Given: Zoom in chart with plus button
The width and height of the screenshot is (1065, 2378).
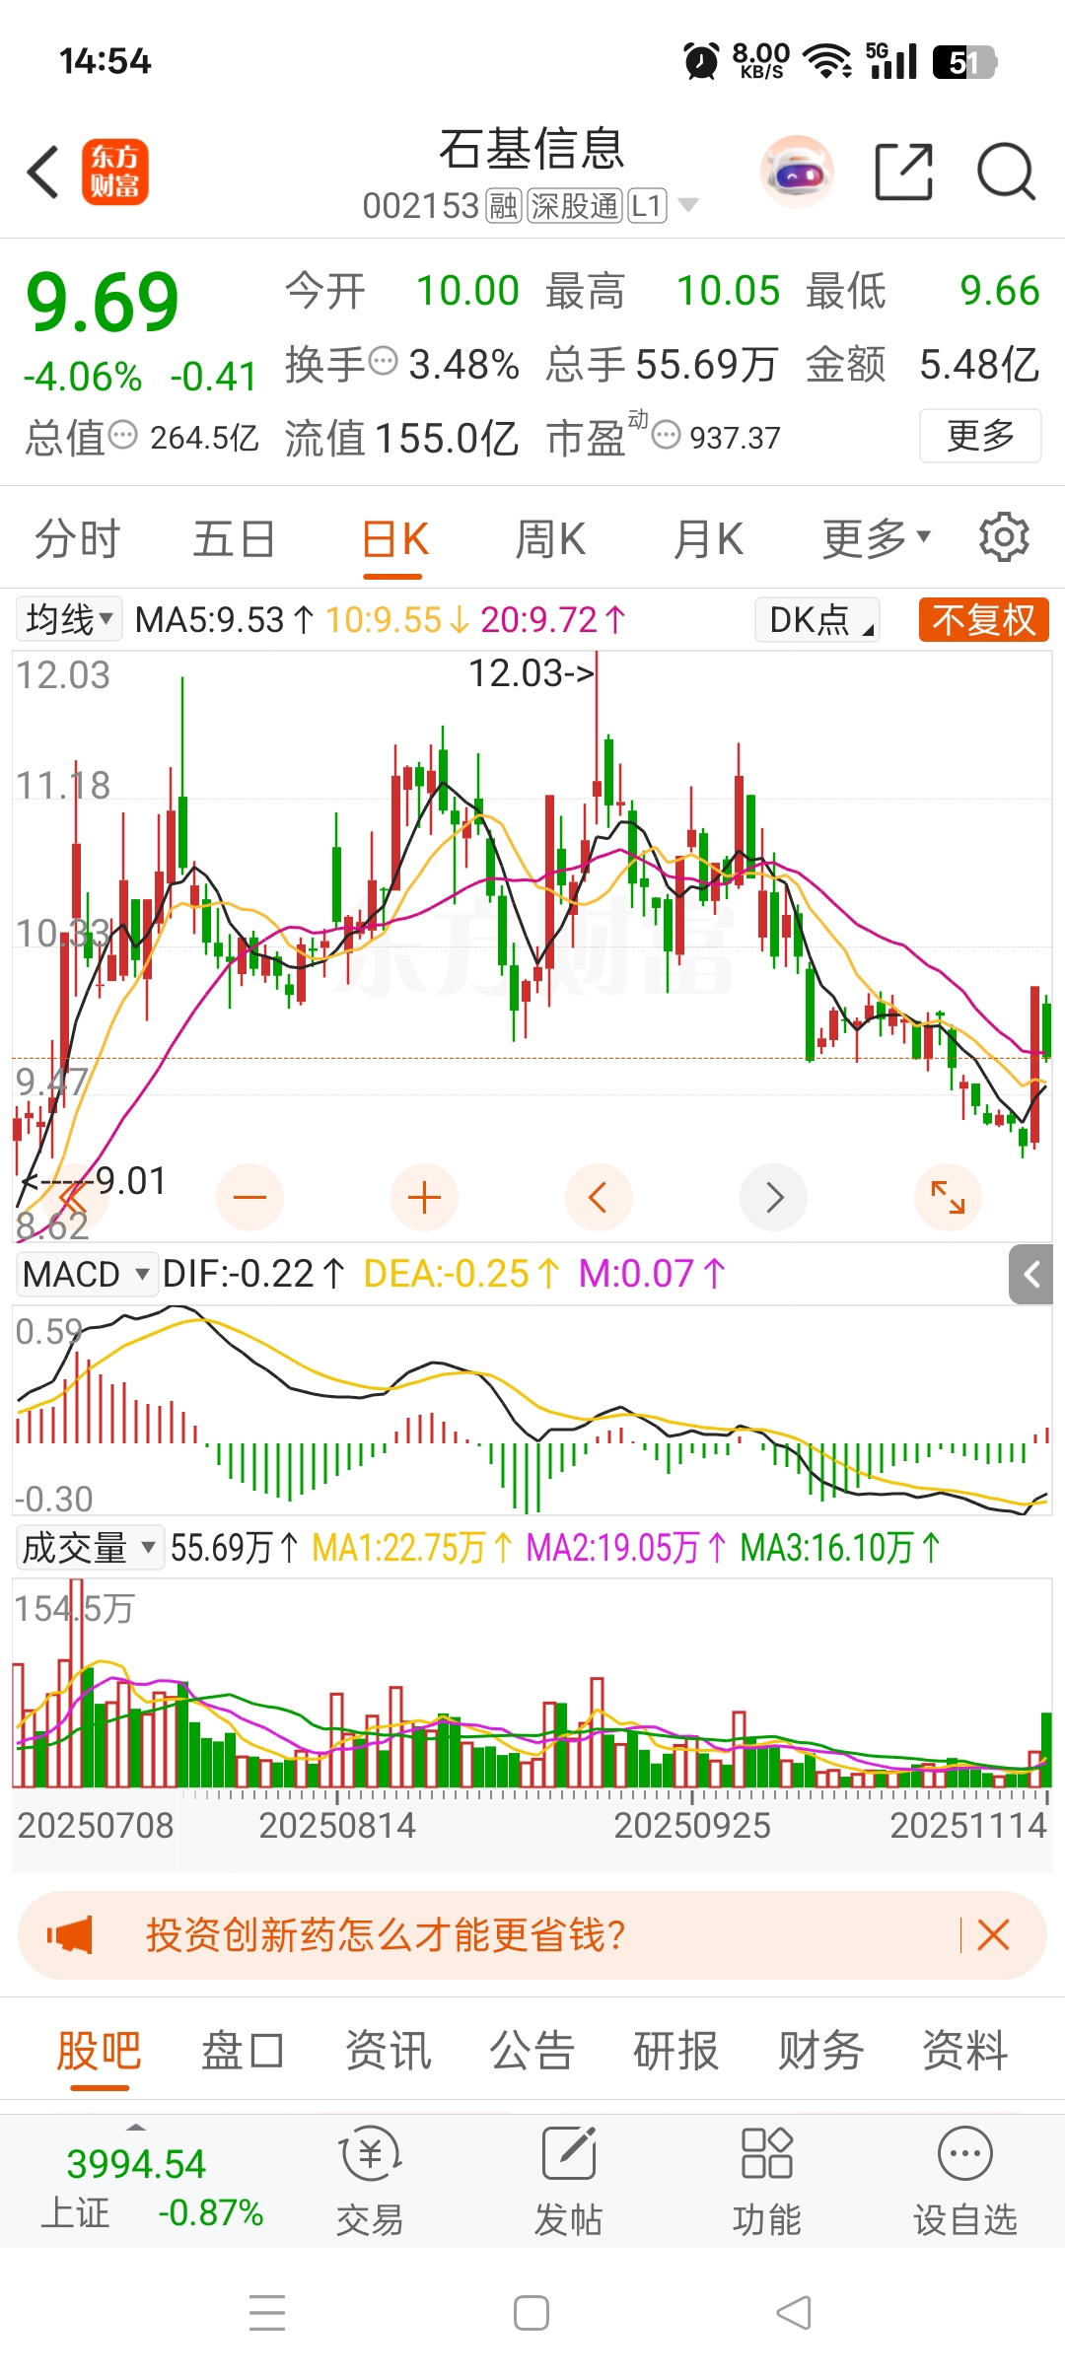Looking at the screenshot, I should click(424, 1198).
